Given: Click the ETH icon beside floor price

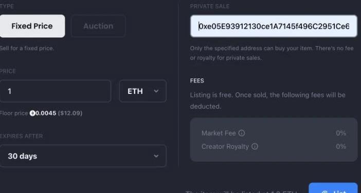Looking at the screenshot, I should pos(32,113).
